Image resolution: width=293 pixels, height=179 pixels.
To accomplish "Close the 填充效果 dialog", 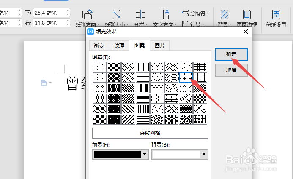I will coord(246,32).
